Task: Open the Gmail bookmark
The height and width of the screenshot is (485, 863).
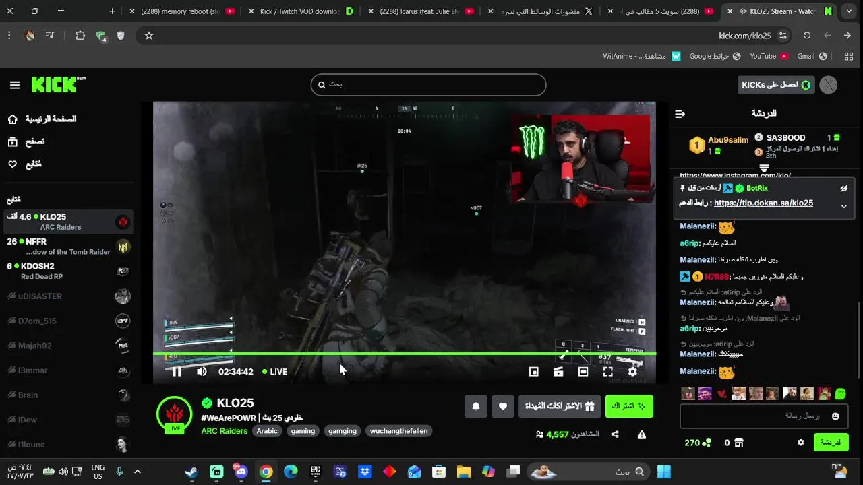Action: [x=810, y=56]
